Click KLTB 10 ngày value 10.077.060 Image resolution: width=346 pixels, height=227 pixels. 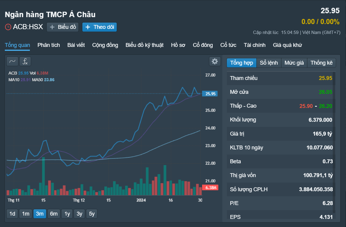click(x=319, y=148)
